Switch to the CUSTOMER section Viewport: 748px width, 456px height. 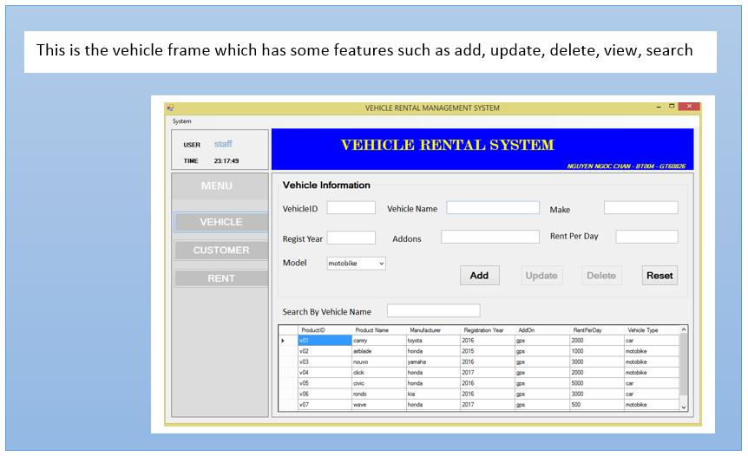[220, 251]
